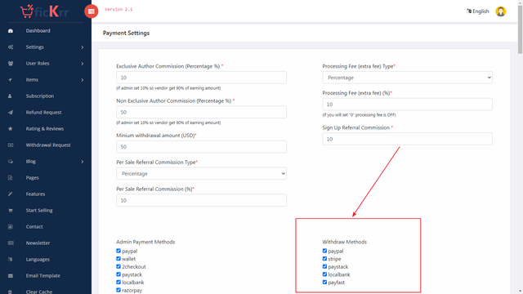Uncheck payfast withdraw method

[324, 282]
